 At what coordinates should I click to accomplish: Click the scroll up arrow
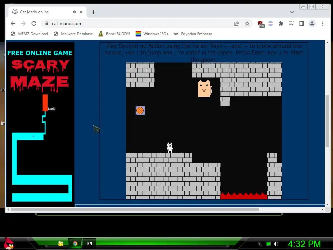(327, 43)
